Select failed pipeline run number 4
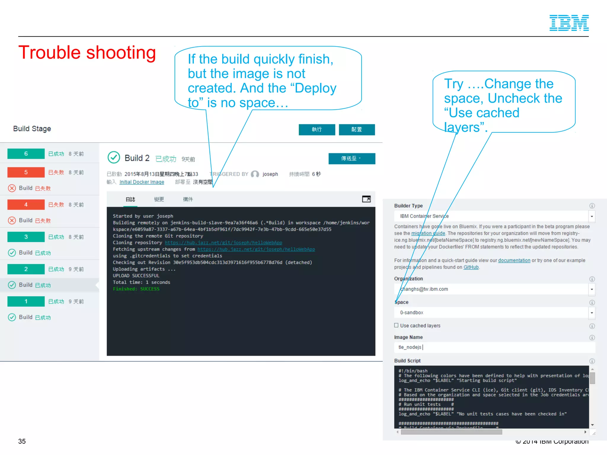Screen dimensions: 607x455 [x=26, y=205]
